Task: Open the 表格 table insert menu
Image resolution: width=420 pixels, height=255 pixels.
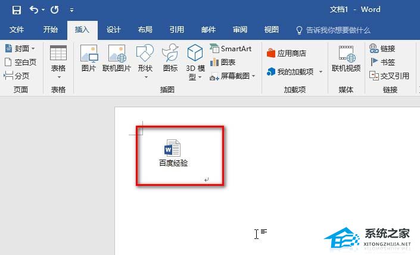Action: [x=58, y=62]
